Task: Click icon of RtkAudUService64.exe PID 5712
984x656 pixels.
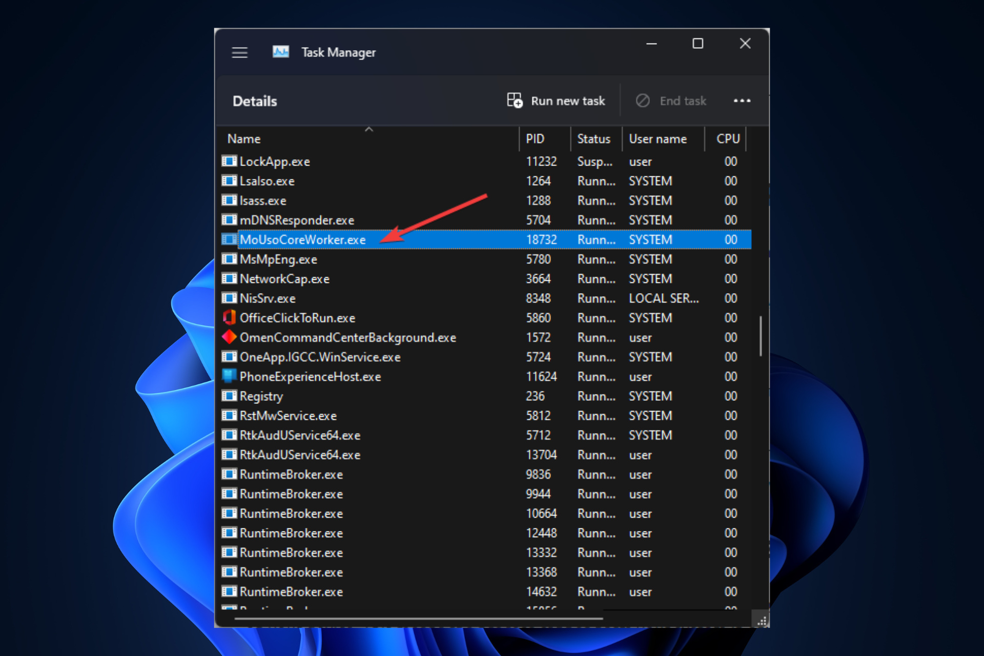Action: 229,435
